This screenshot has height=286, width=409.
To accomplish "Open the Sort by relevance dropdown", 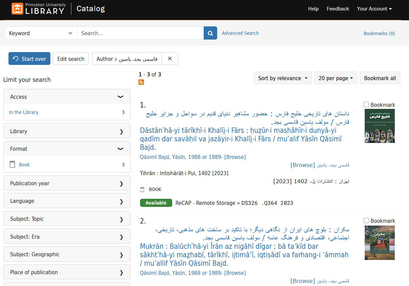I will pyautogui.click(x=282, y=78).
